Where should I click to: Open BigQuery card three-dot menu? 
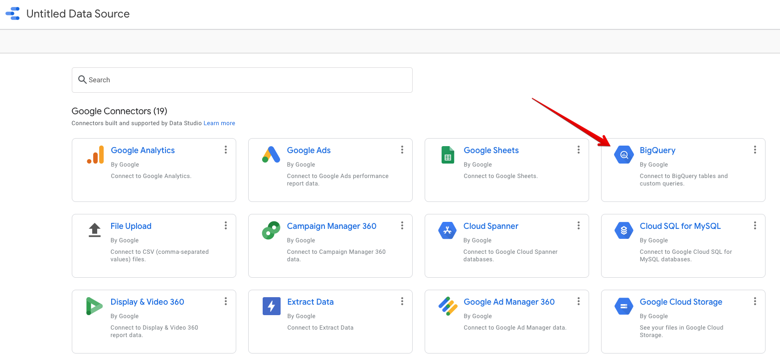(755, 150)
